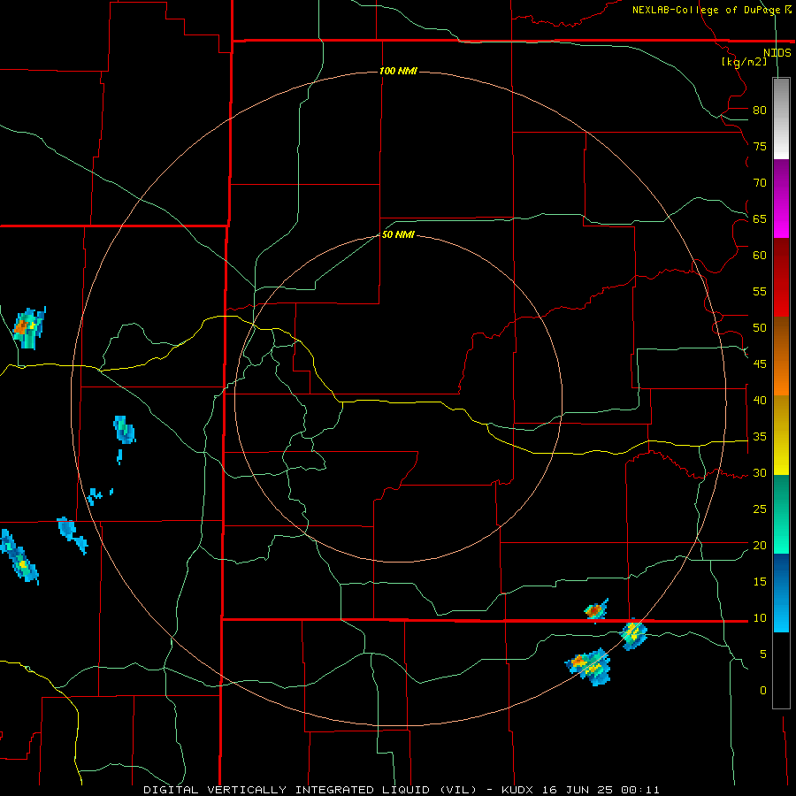Click the orange-core storm cell at far upper left
This screenshot has height=796, width=796.
28,327
